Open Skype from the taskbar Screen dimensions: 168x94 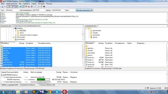57,92
